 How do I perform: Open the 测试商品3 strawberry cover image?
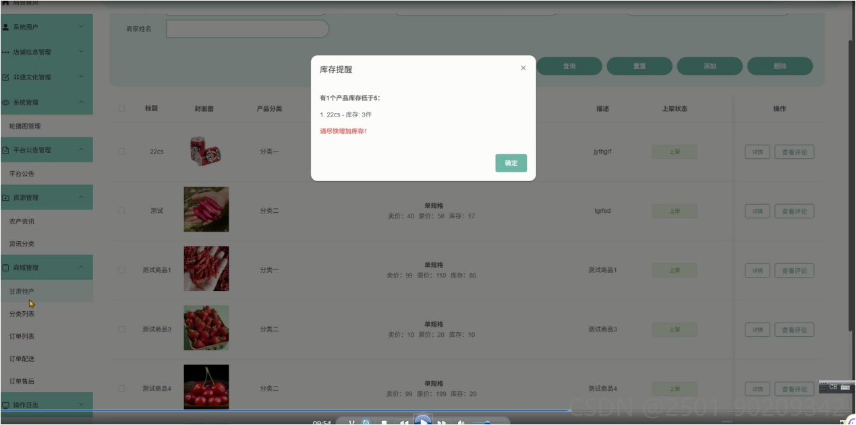206,328
